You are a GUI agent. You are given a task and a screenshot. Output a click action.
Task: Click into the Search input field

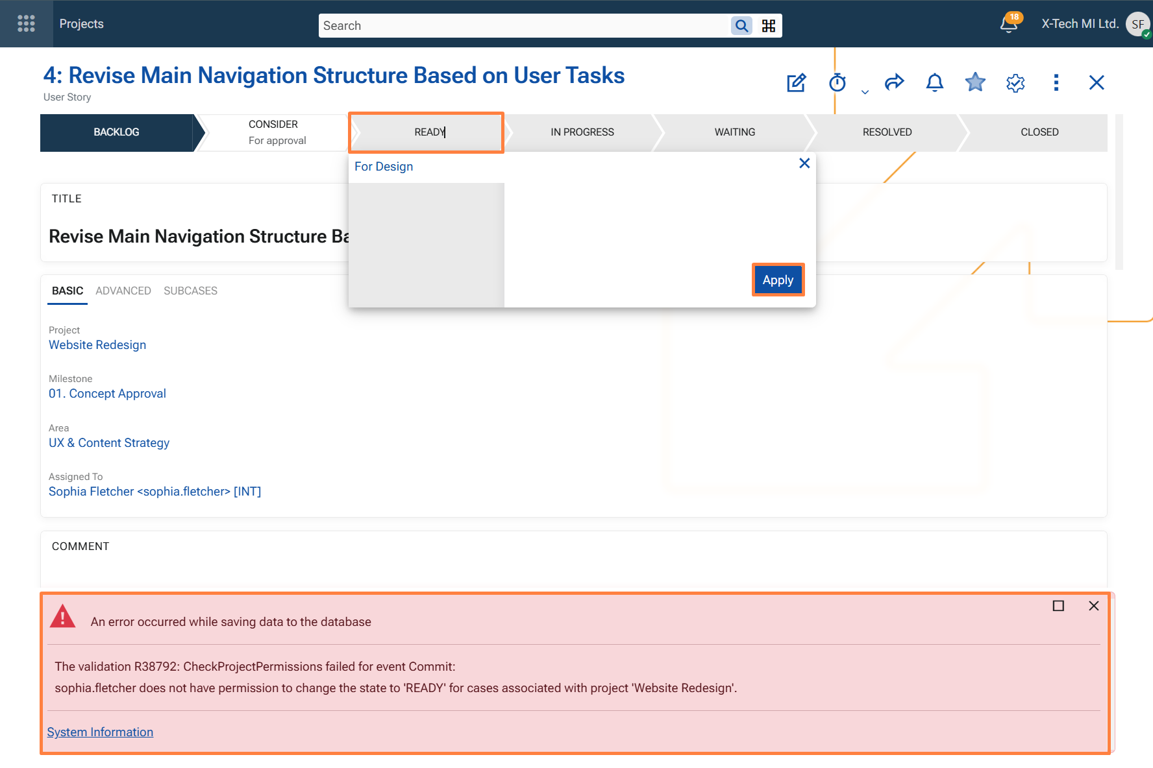point(525,25)
